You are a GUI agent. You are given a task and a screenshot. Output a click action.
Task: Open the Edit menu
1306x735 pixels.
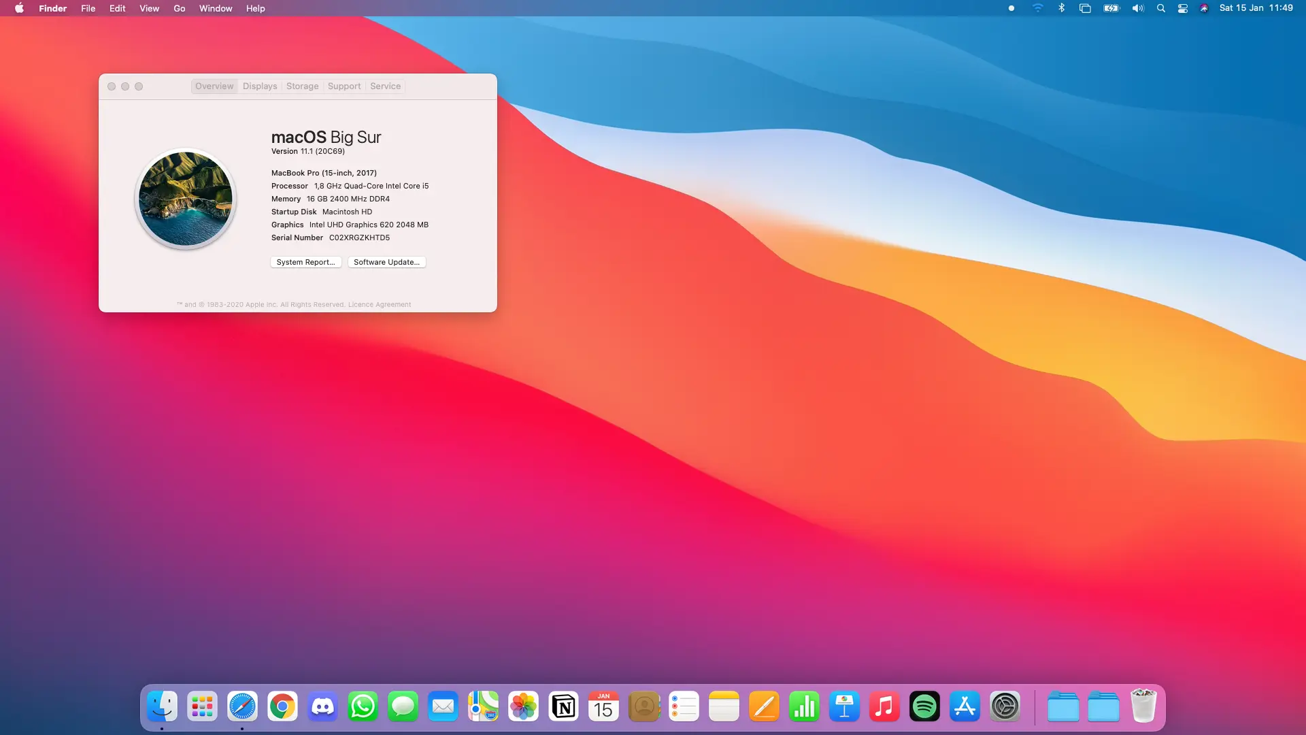(x=117, y=8)
